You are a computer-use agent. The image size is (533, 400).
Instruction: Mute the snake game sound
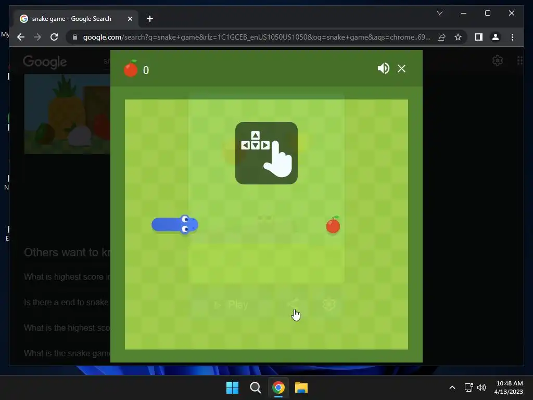(384, 68)
